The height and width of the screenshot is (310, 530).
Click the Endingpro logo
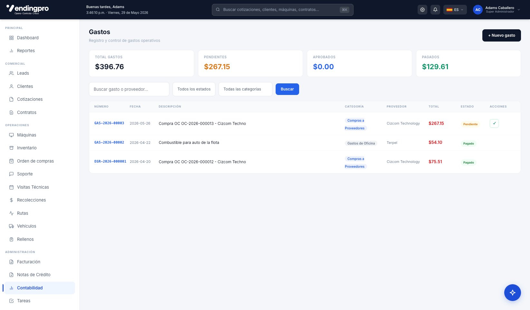[27, 9]
